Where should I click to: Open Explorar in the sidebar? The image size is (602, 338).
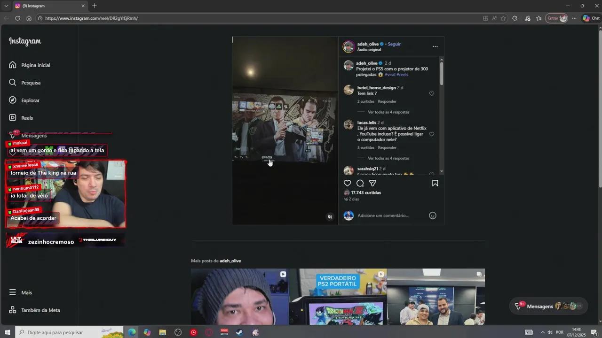(x=24, y=100)
